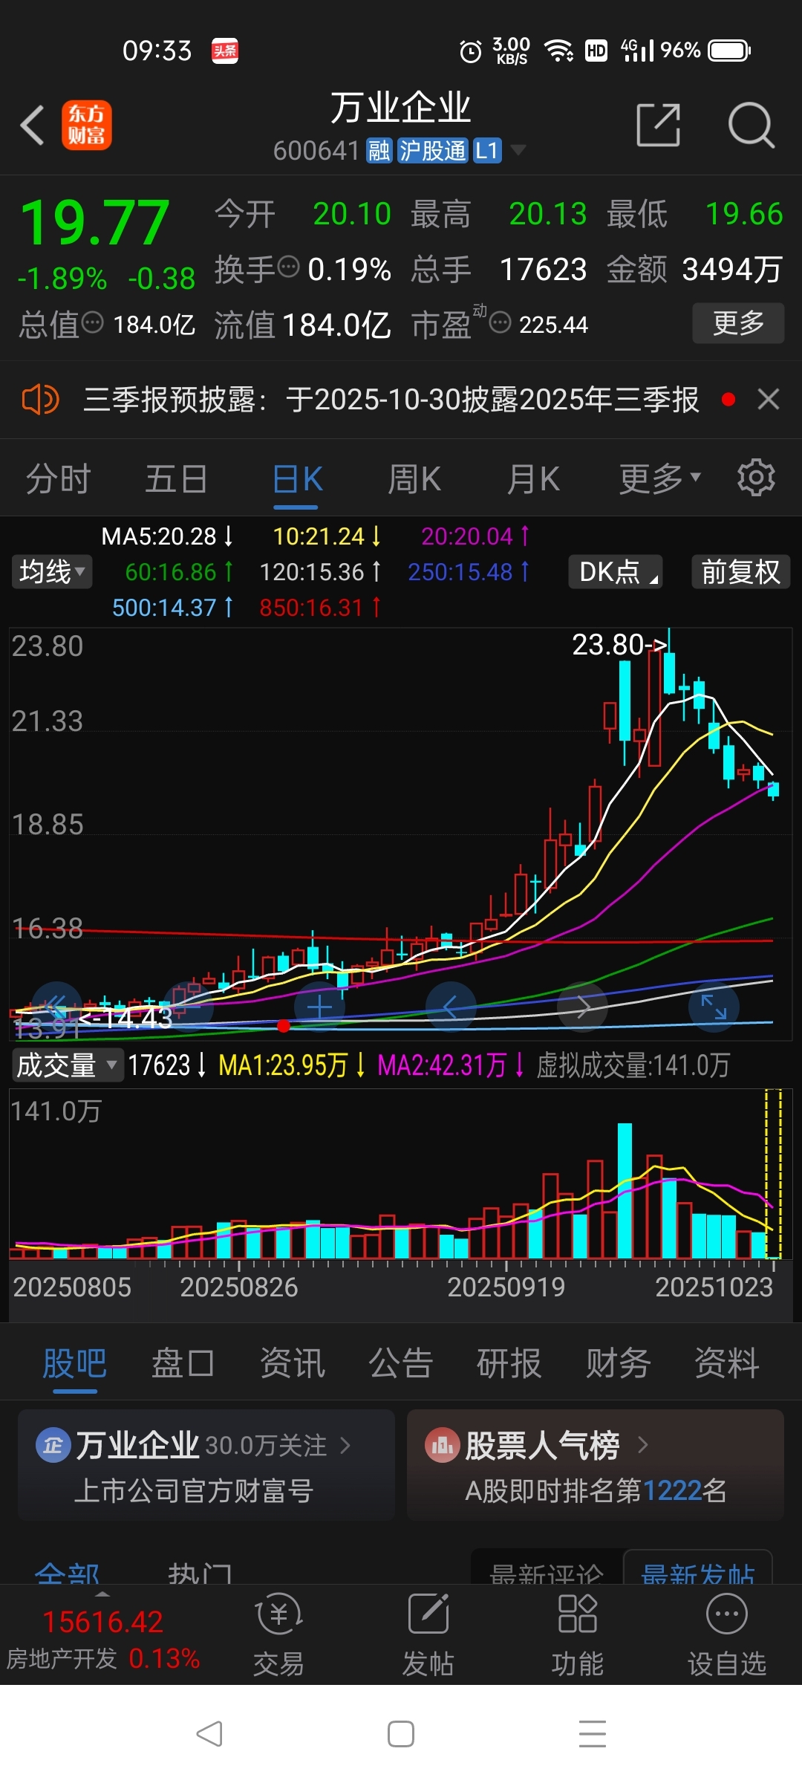Tap the 23.80 high price marker

point(619,645)
